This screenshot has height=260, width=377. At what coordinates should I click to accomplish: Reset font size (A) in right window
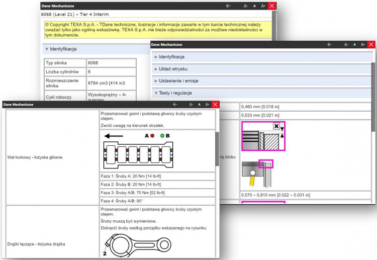354,44
